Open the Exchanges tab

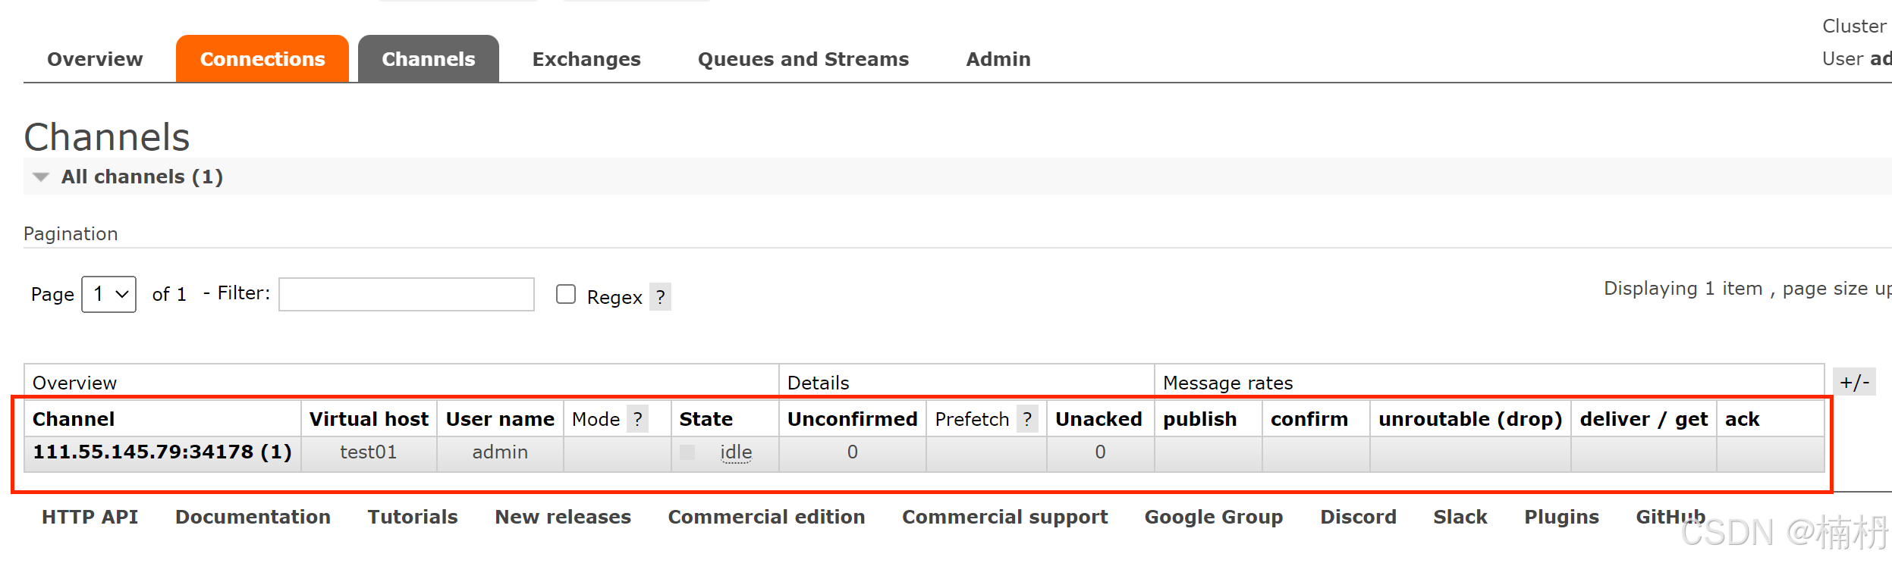coord(586,59)
